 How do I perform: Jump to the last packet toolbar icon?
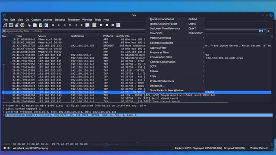point(82,25)
